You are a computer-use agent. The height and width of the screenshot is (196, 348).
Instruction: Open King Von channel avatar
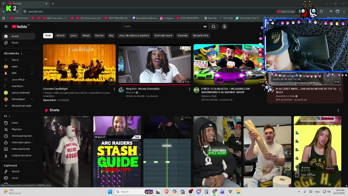[121, 90]
